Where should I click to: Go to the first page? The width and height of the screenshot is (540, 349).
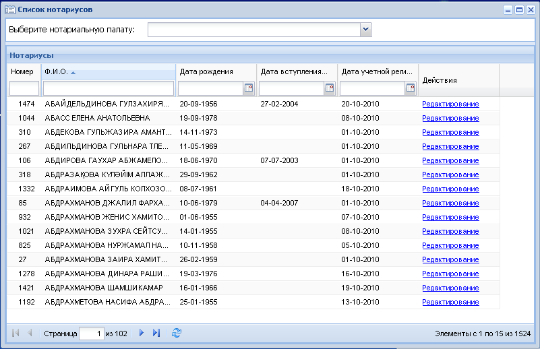point(15,333)
